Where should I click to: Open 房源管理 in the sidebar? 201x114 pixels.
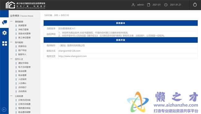(22, 25)
